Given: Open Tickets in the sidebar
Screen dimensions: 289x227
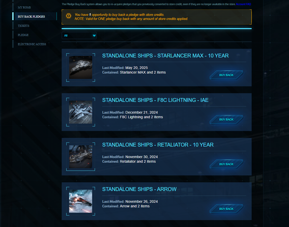Looking at the screenshot, I should point(24,26).
